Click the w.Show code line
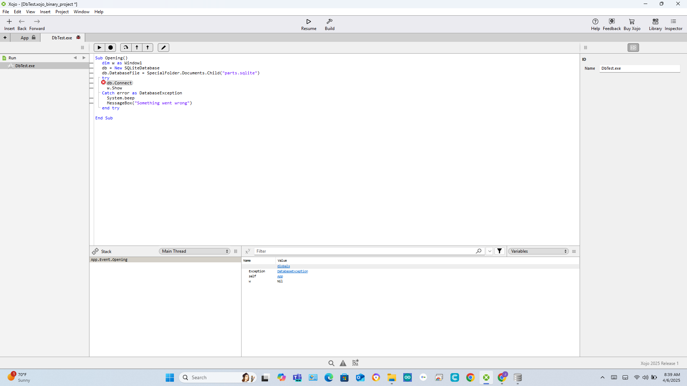This screenshot has width=687, height=386. [x=114, y=88]
